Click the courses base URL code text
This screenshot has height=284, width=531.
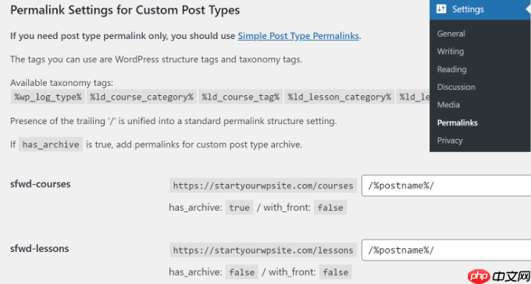tap(263, 186)
